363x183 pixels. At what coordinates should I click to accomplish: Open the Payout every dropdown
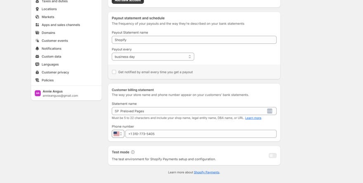coord(153,57)
